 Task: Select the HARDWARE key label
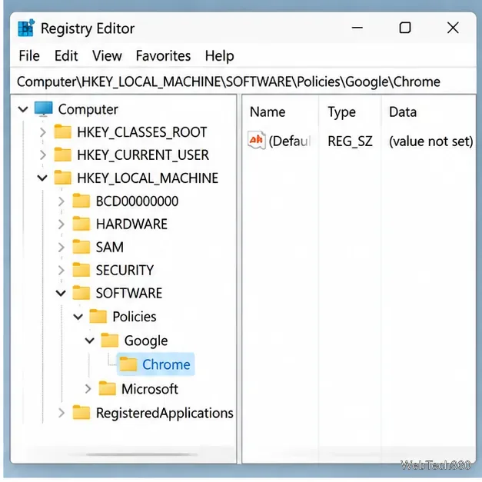(132, 224)
